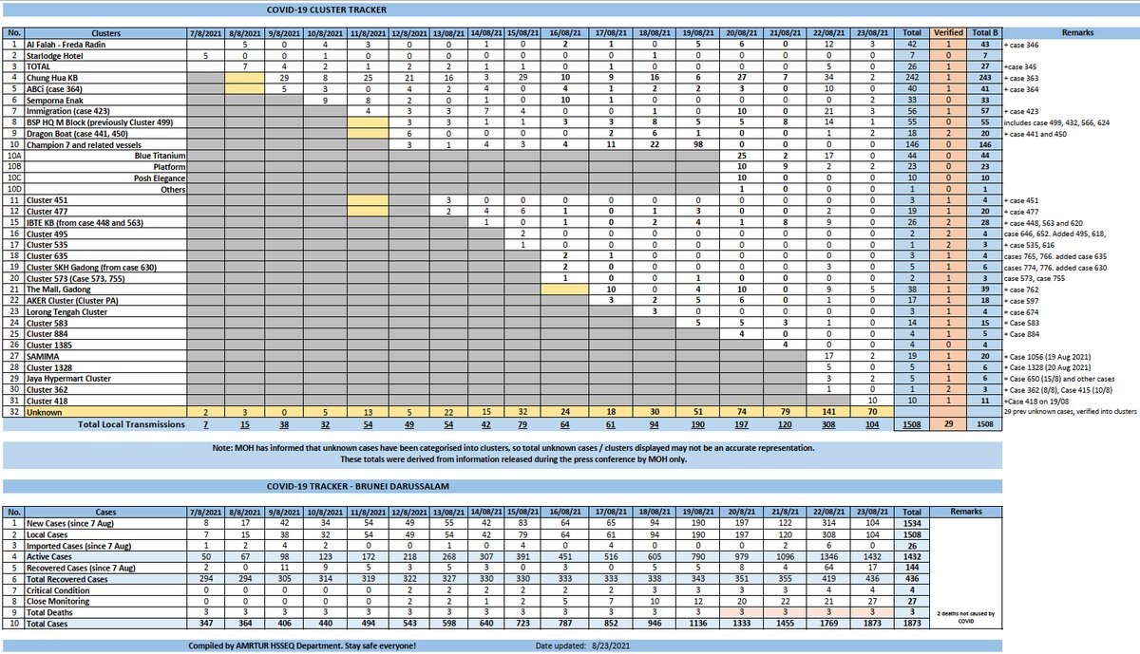
Task: Click the Chung Hua KB total '242'
Action: click(x=911, y=79)
